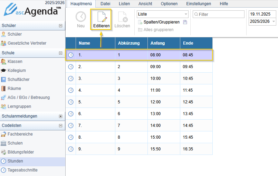278x176 pixels.
Task: Collapse the Codelisten section
Action: (61, 126)
